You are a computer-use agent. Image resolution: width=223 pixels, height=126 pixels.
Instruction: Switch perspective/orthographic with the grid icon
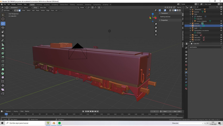click(x=156, y=35)
